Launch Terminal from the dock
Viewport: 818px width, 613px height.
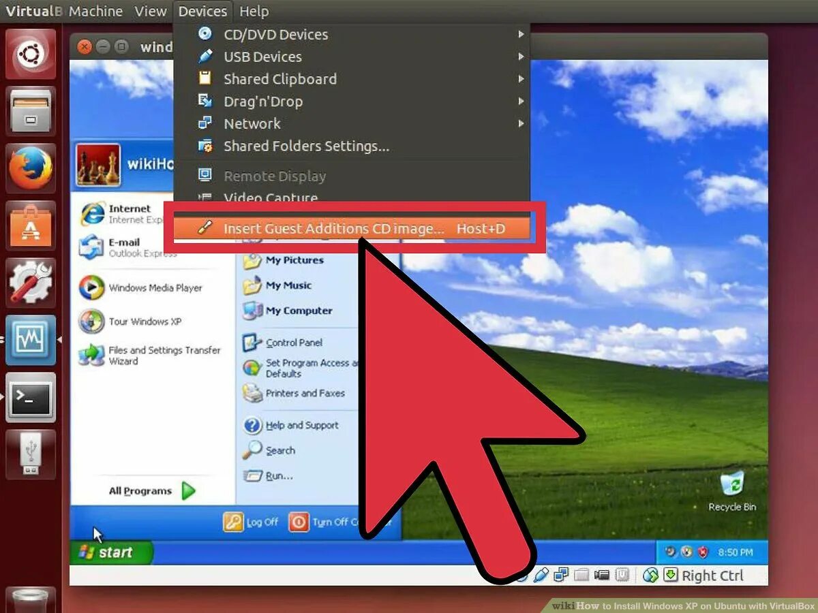pyautogui.click(x=31, y=397)
